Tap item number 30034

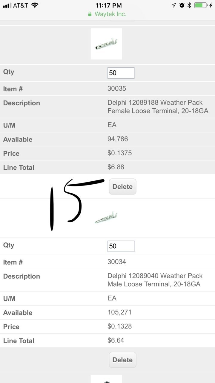[x=117, y=262]
